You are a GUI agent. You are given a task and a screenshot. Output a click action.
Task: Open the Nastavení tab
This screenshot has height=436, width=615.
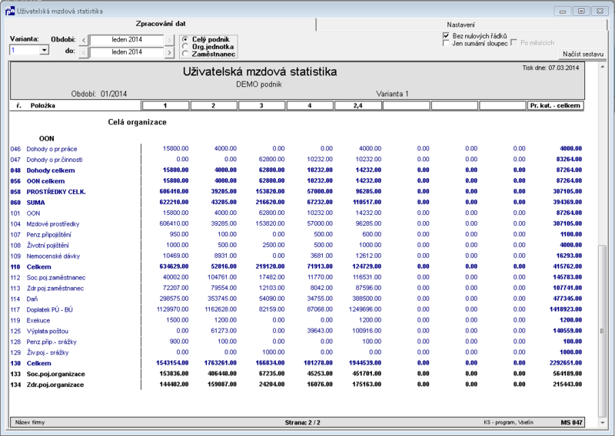coord(460,25)
